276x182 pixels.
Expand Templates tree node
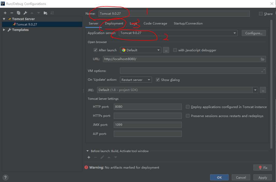(x=4, y=30)
